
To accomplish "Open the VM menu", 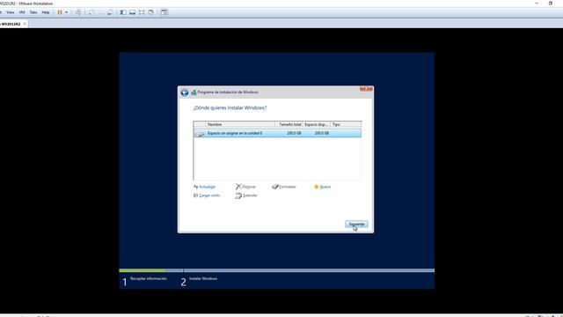I will 22,12.
